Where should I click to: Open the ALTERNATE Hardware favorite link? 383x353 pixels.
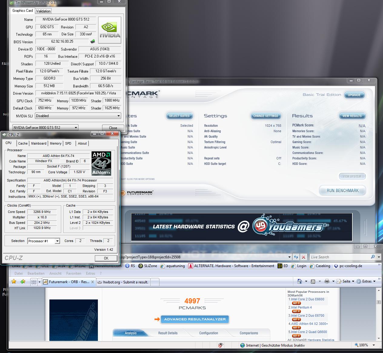click(x=231, y=266)
